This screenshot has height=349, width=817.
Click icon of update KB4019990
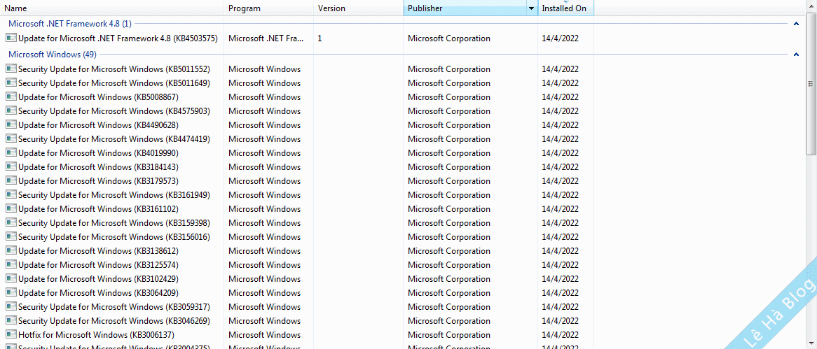click(11, 153)
